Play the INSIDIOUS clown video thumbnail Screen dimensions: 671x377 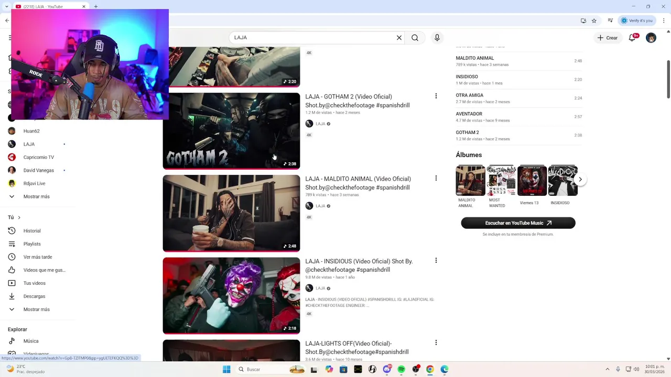pyautogui.click(x=231, y=295)
